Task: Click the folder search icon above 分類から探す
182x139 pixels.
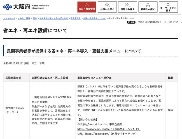Action: pos(107,5)
